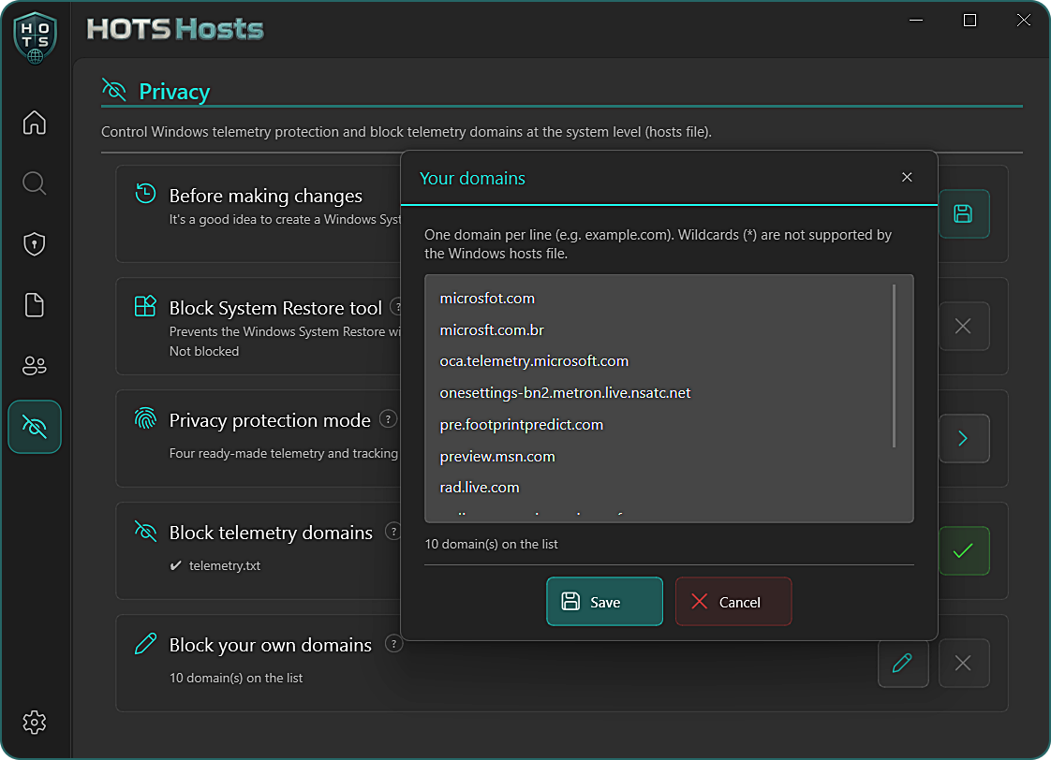Open Privacy protection mode arrow button
1051x760 pixels.
coord(964,439)
